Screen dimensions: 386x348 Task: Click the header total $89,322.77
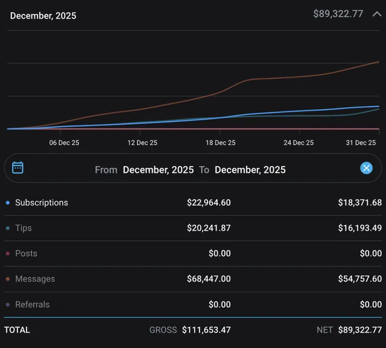tap(338, 14)
